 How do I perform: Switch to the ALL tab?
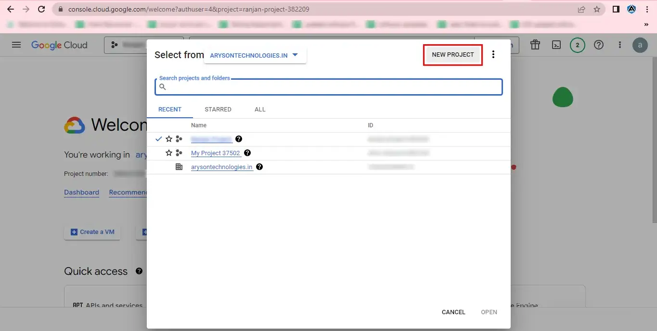point(260,110)
